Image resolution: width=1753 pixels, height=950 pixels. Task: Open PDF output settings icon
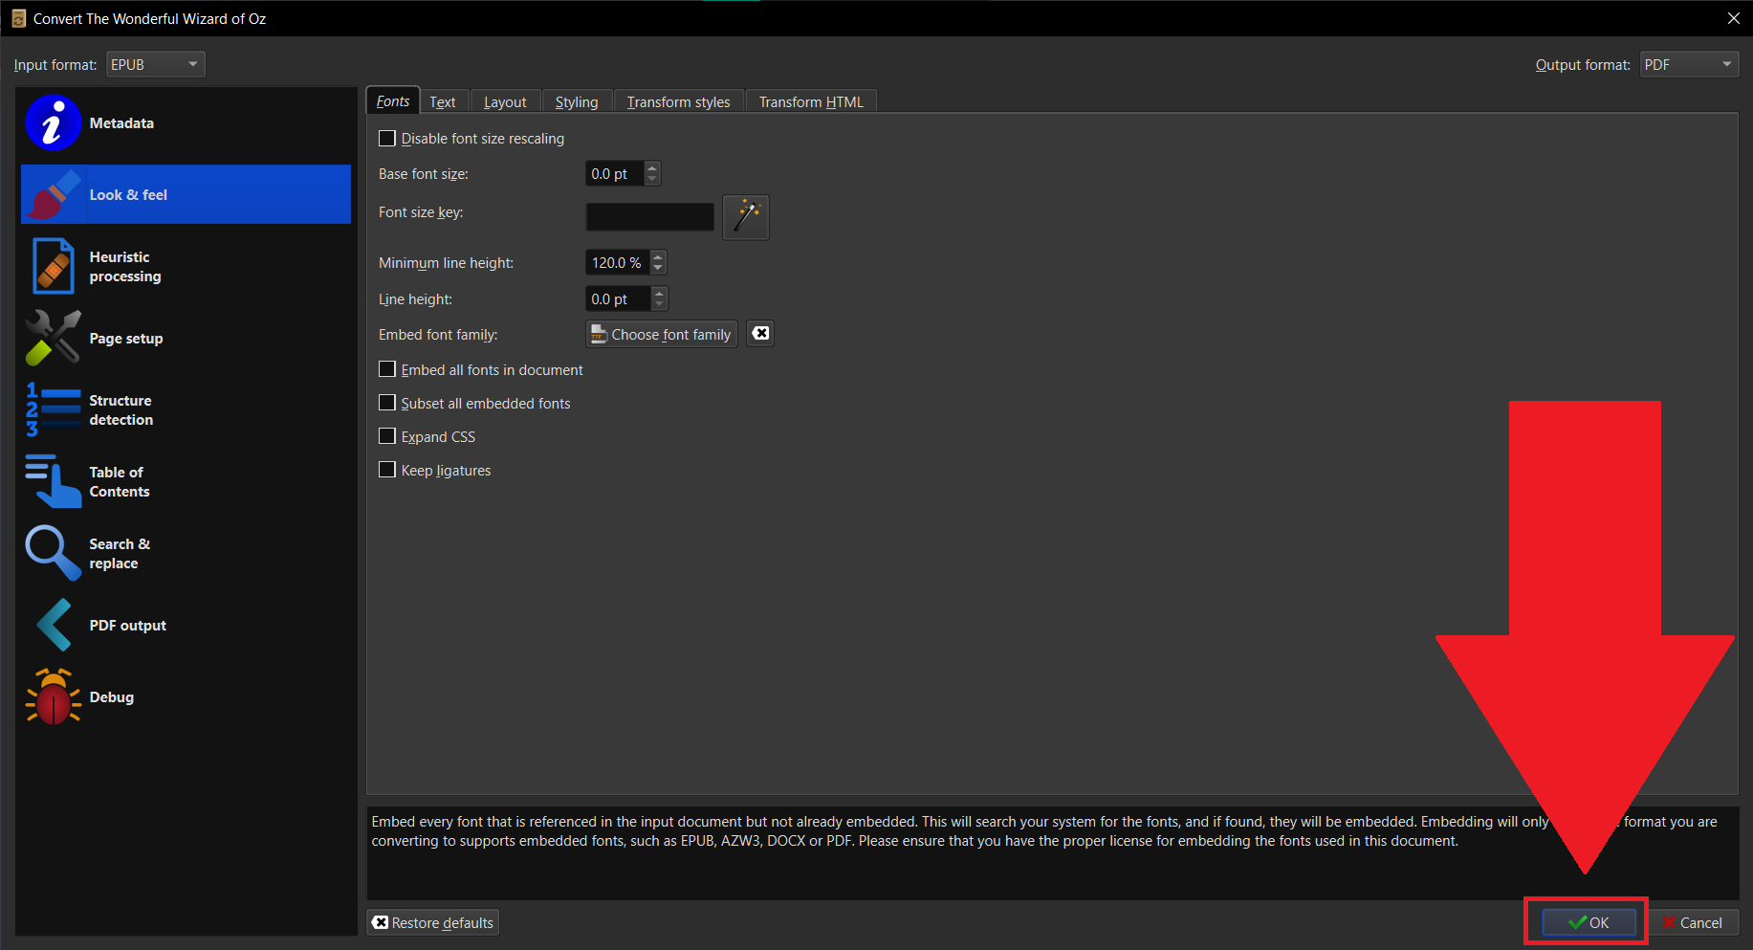[x=53, y=625]
